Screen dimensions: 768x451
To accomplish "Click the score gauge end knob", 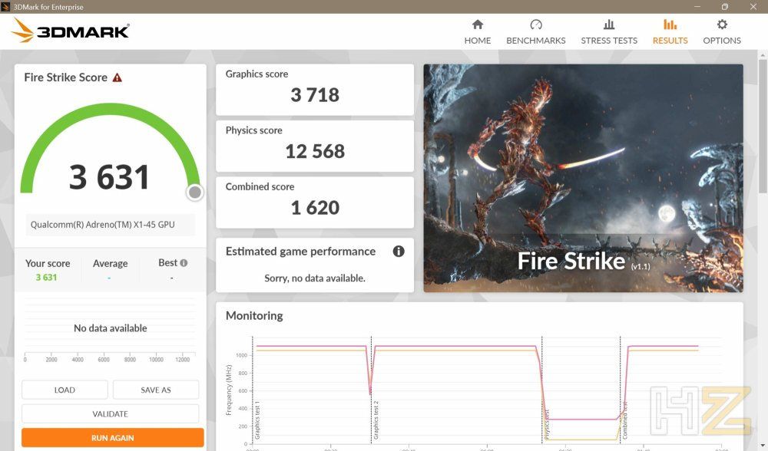I will coord(194,193).
